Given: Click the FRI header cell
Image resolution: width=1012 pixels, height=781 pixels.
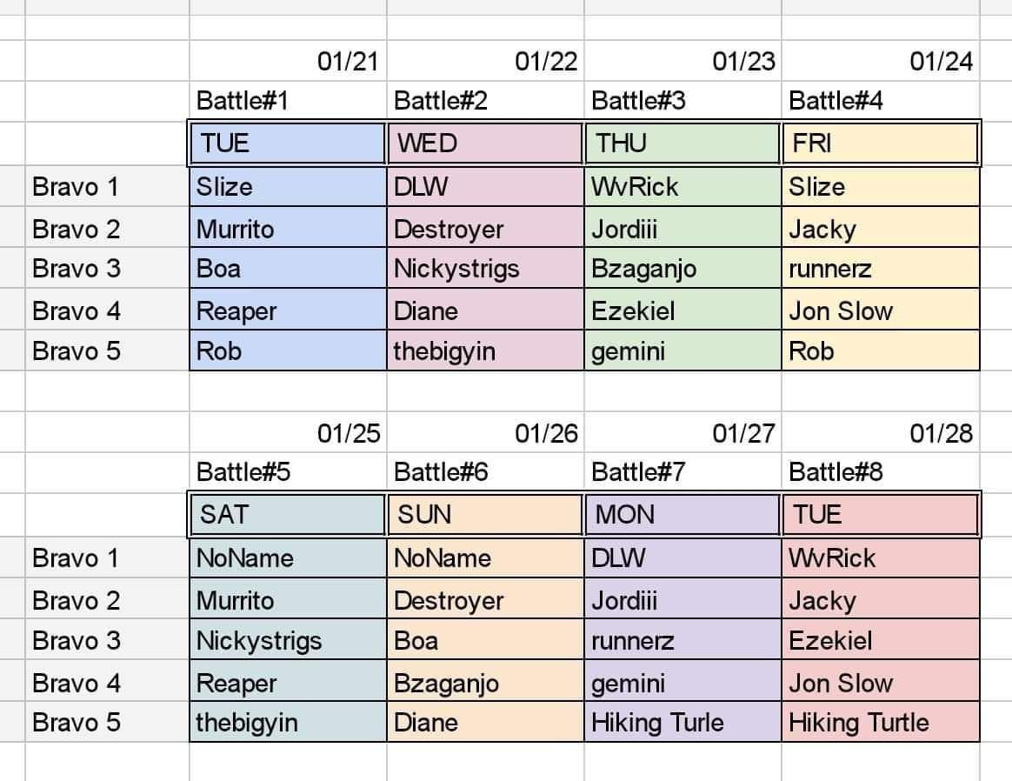Looking at the screenshot, I should pos(881,144).
